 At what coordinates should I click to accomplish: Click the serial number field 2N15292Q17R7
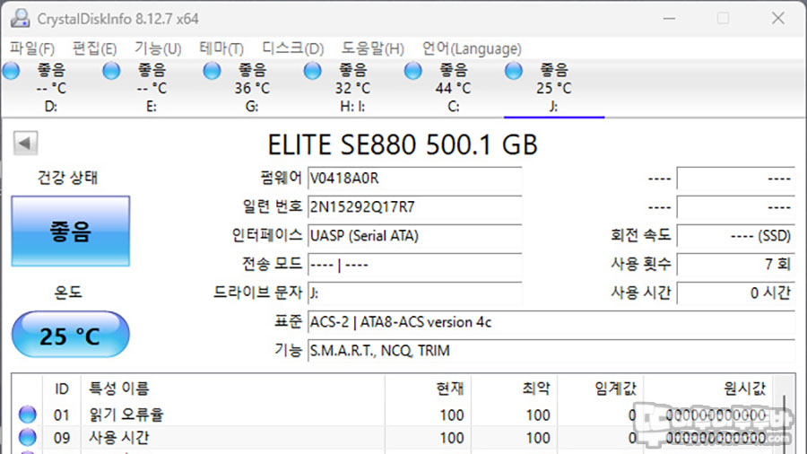pos(415,207)
